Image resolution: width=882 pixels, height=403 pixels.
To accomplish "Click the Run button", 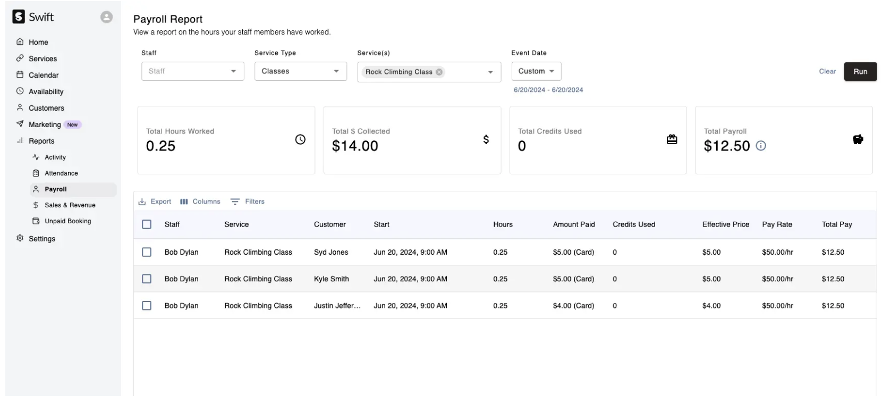I will (x=860, y=72).
